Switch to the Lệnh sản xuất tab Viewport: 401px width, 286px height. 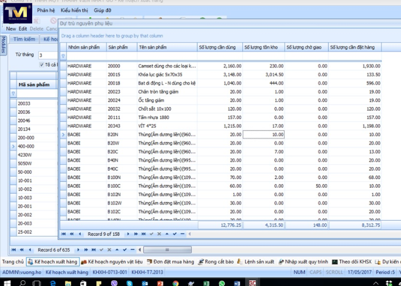255,262
